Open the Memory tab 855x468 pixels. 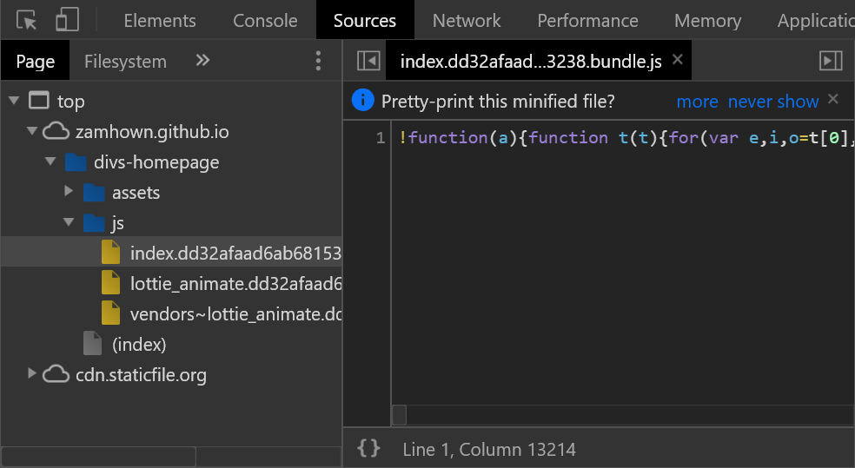707,21
